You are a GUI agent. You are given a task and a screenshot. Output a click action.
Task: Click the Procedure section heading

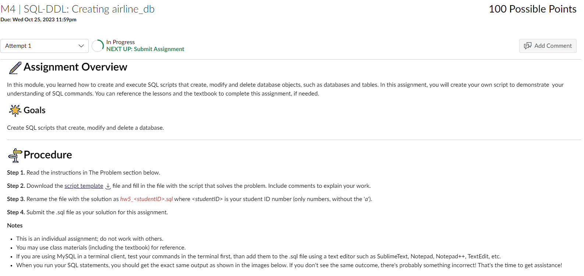[x=47, y=155]
